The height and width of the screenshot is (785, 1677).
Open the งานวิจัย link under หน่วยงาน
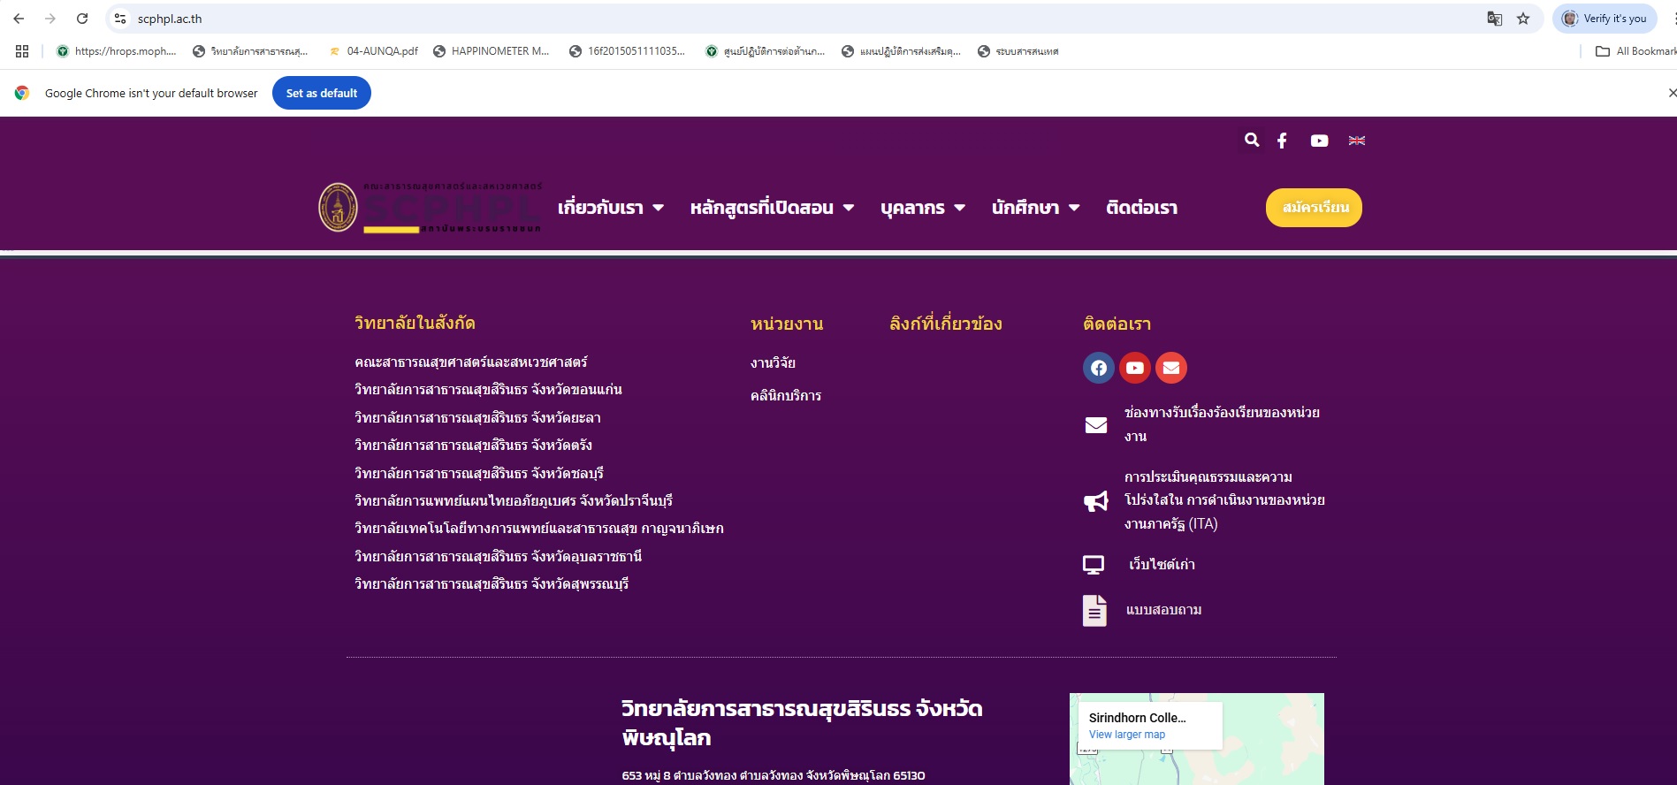(773, 362)
